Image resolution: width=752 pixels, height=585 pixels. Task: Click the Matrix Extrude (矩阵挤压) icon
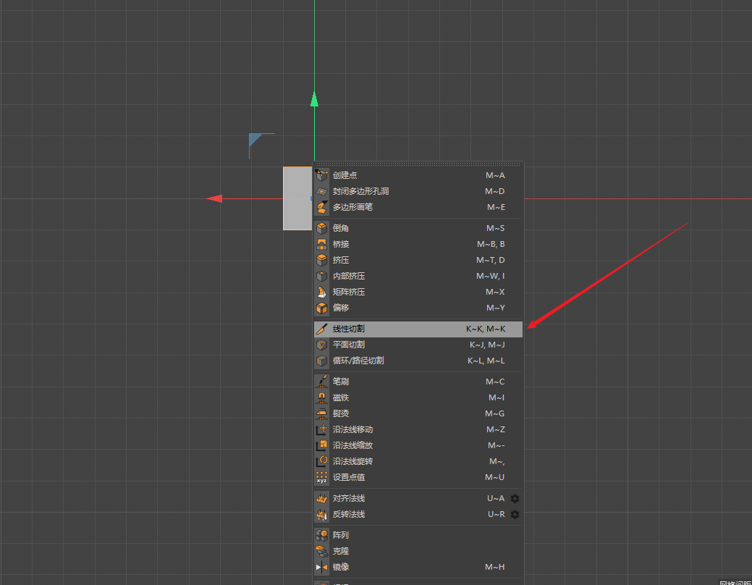point(322,292)
